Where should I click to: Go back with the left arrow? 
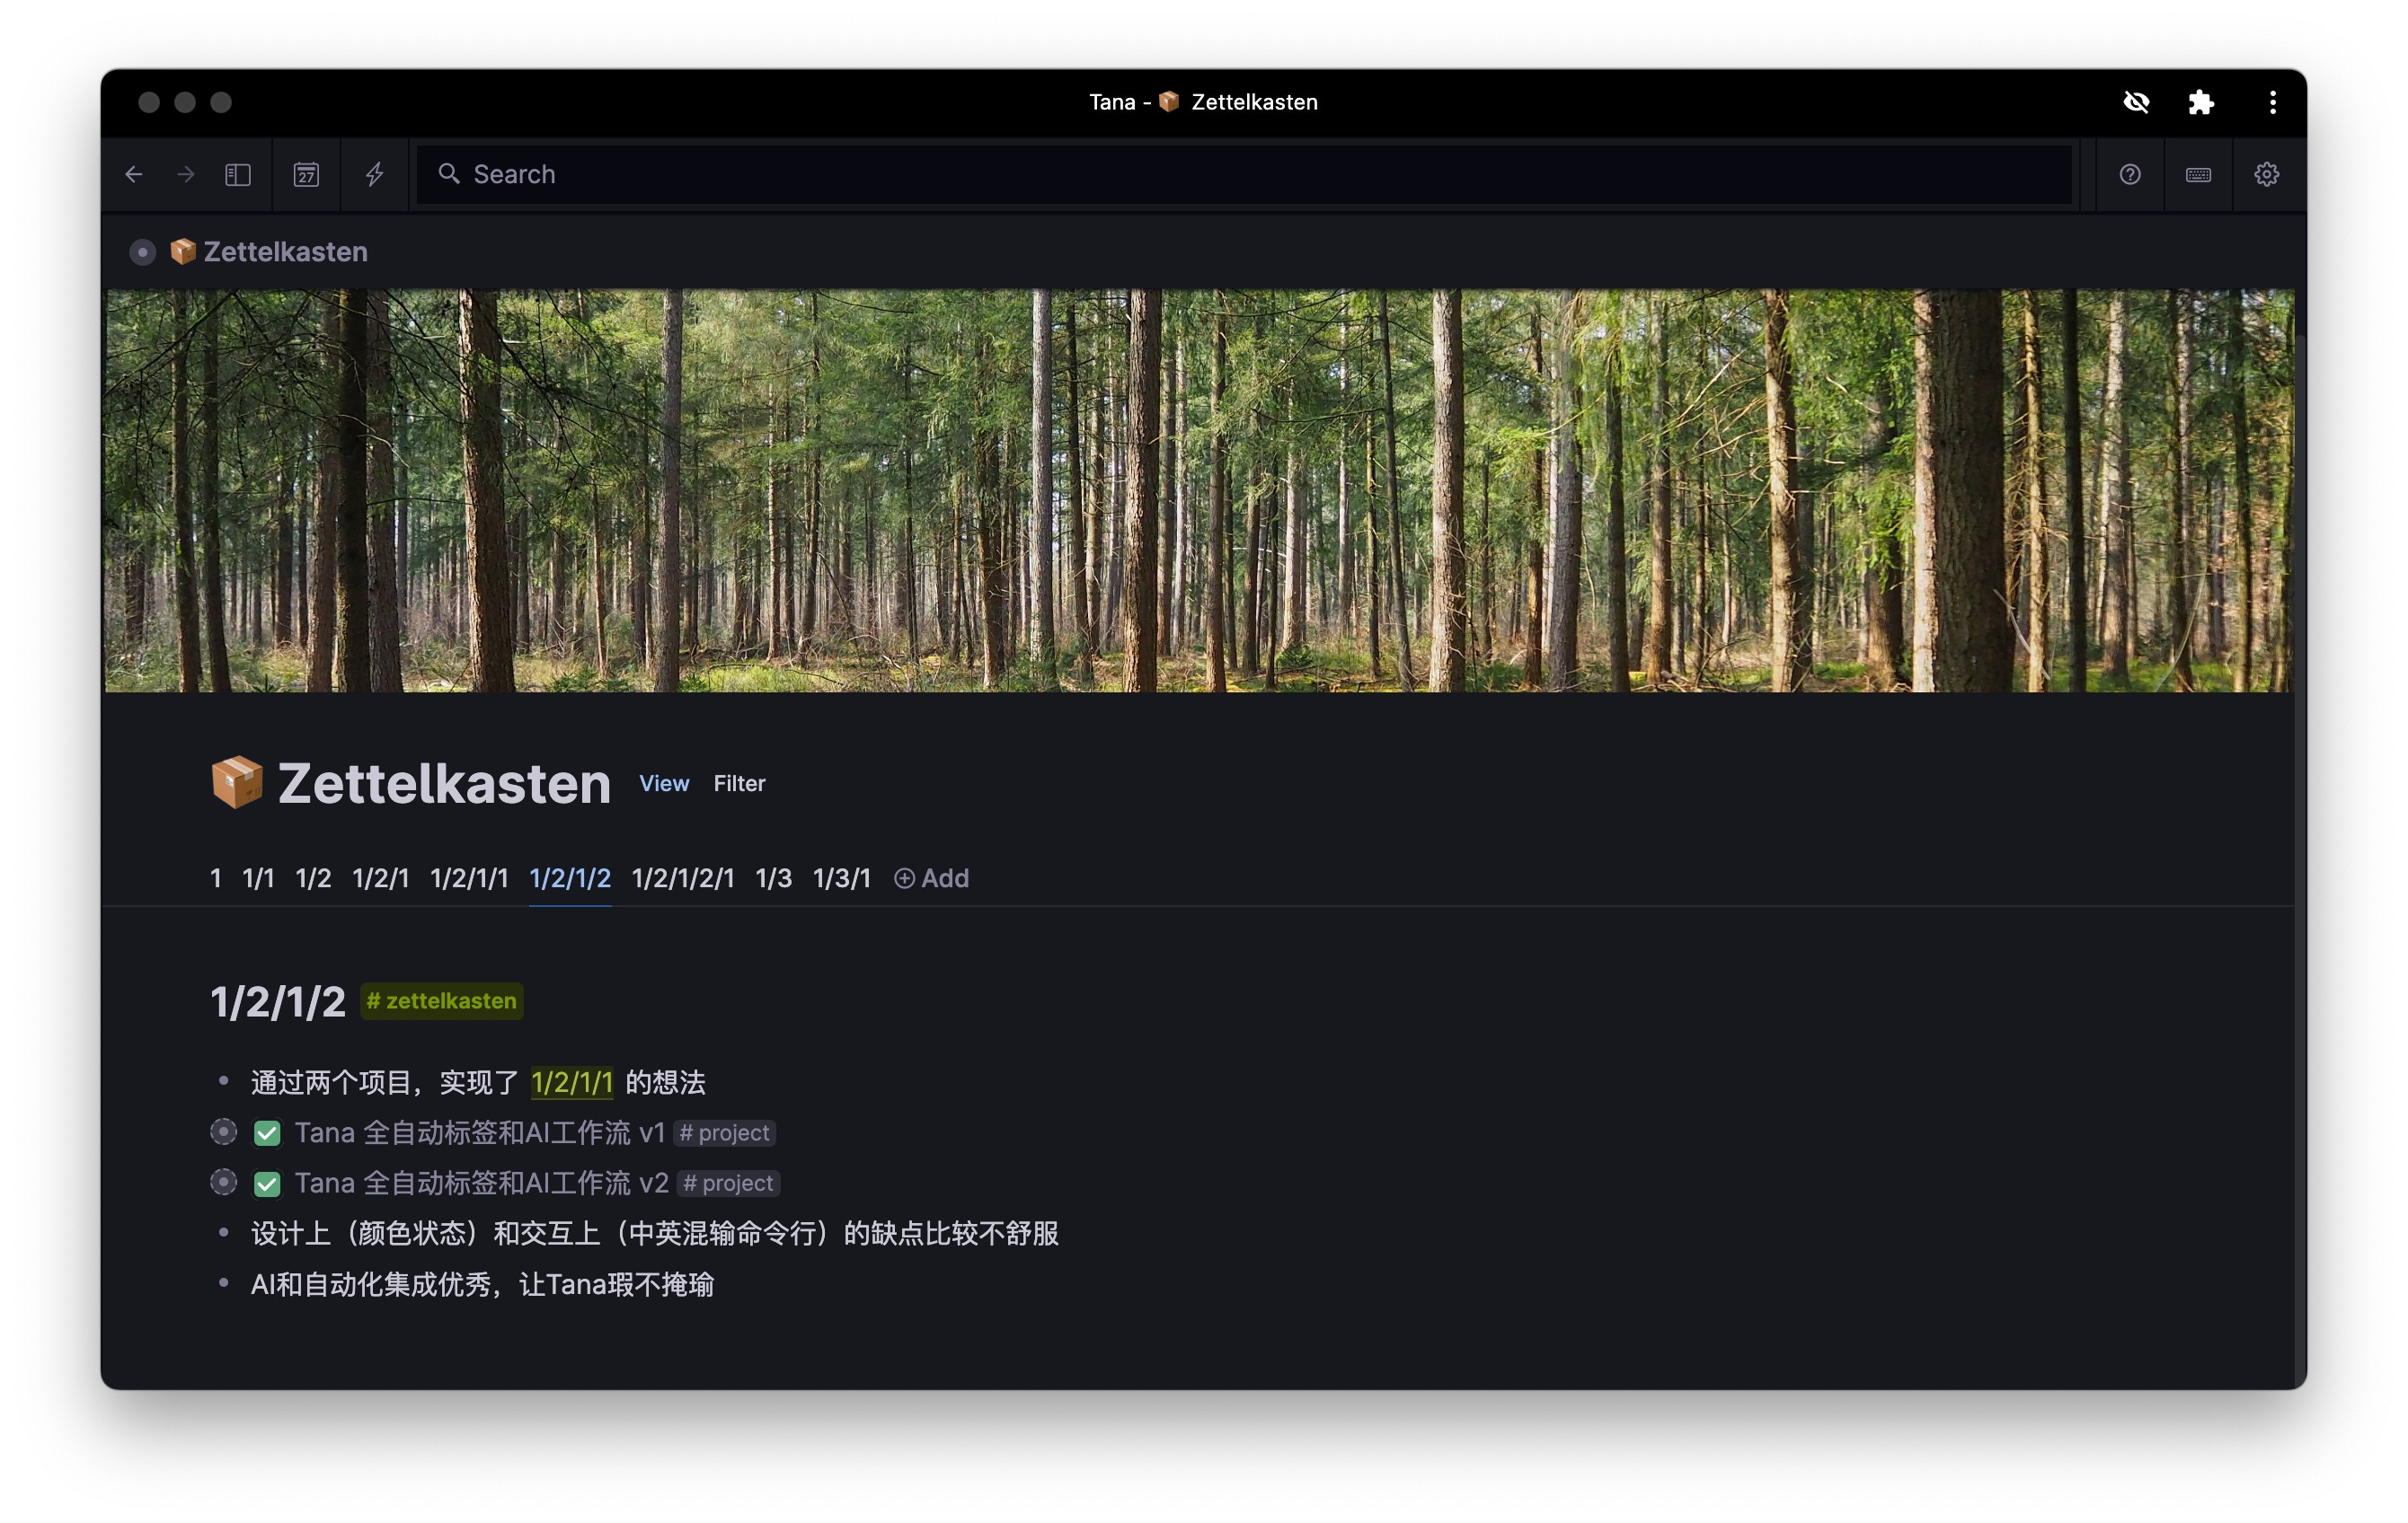click(x=134, y=175)
